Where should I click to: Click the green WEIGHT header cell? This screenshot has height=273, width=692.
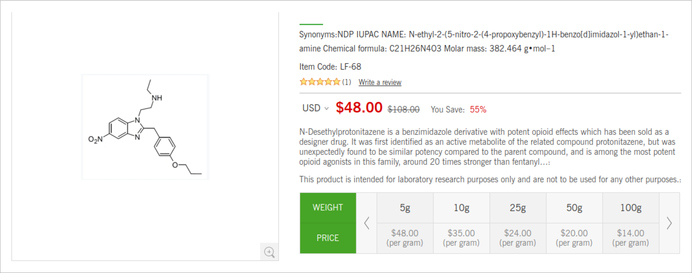(x=328, y=208)
